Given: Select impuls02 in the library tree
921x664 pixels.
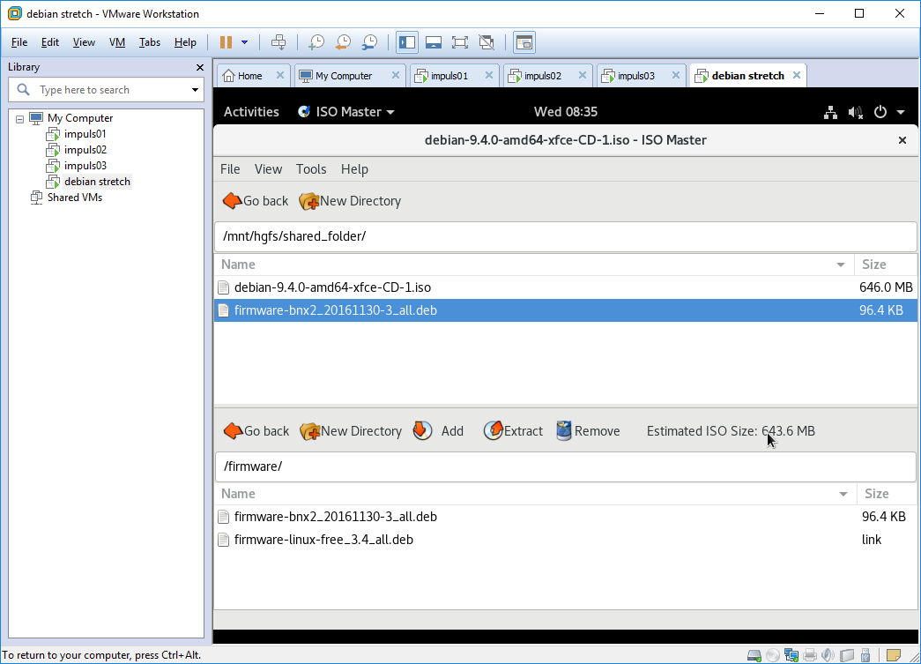Looking at the screenshot, I should click(85, 150).
